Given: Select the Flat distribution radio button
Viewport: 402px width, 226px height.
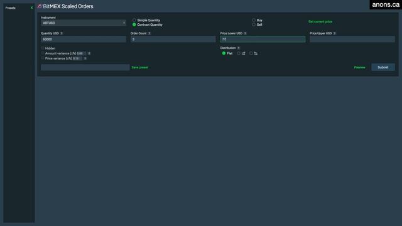Looking at the screenshot, I should pos(224,53).
